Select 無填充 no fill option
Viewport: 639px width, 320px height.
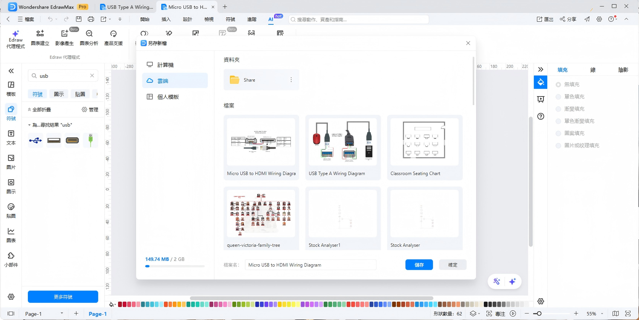click(568, 84)
